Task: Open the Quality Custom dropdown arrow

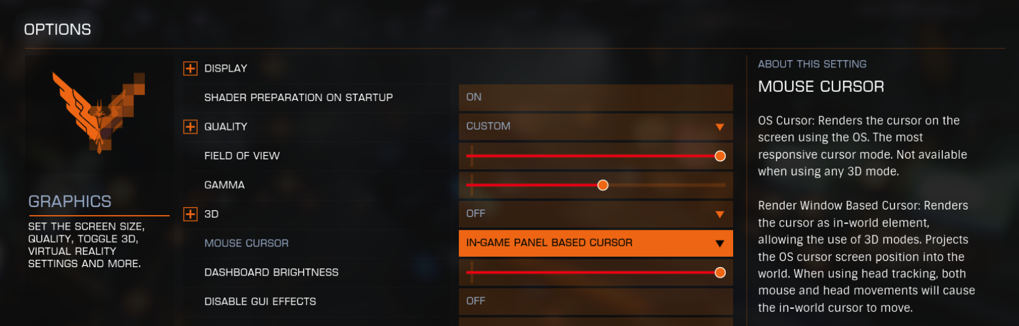Action: [720, 127]
